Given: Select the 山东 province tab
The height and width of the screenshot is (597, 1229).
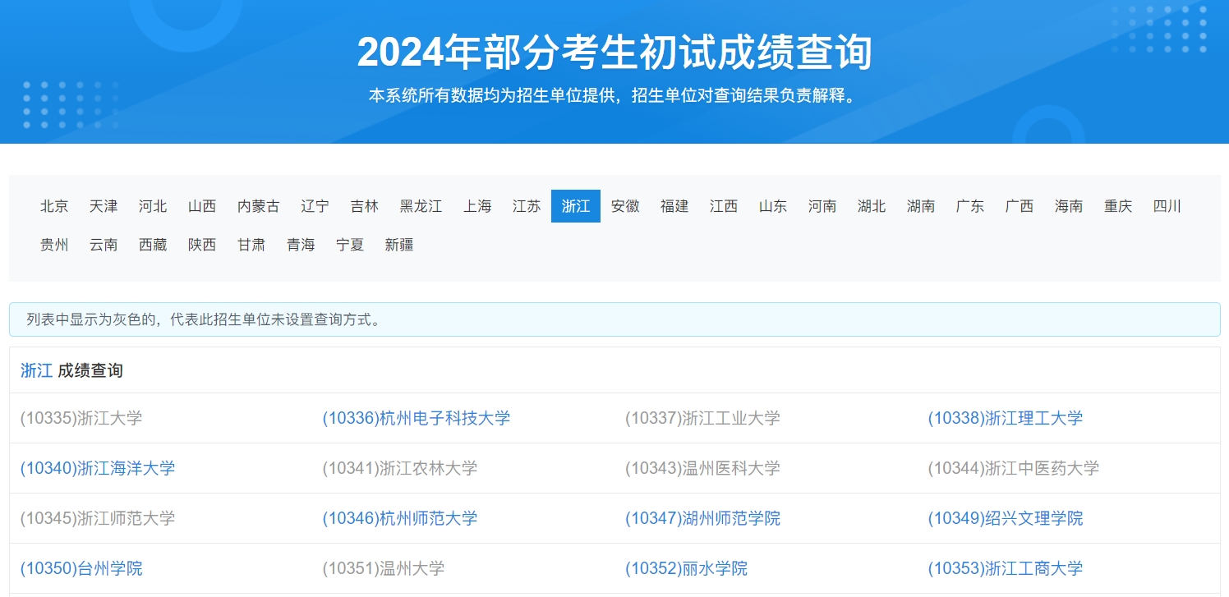Looking at the screenshot, I should [773, 206].
